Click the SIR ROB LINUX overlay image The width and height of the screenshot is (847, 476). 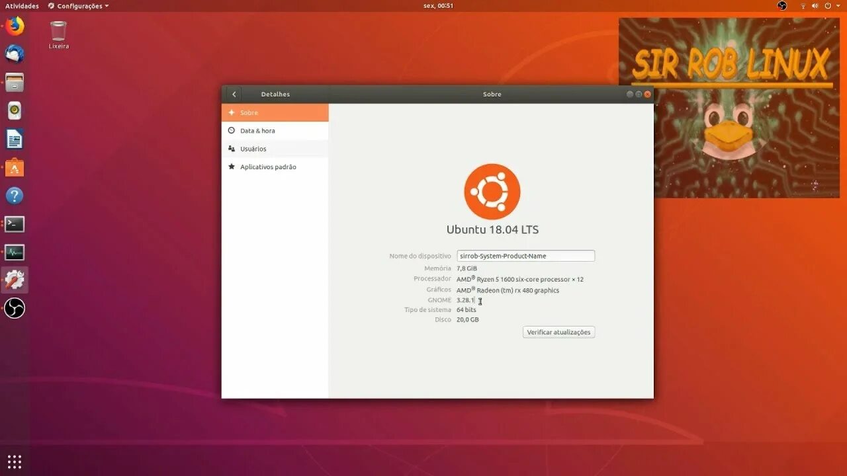click(729, 108)
